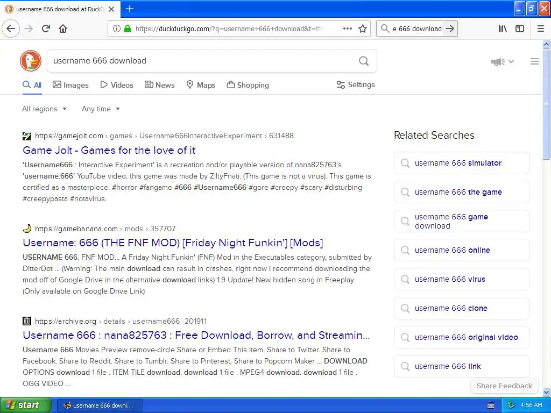This screenshot has height=413, width=551.
Task: Search related: username 666 clone
Action: pos(461,308)
